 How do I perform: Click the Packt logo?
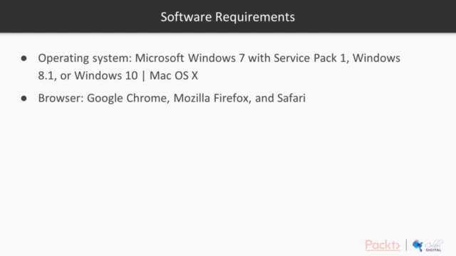[x=383, y=245]
